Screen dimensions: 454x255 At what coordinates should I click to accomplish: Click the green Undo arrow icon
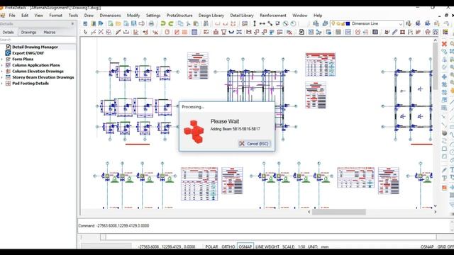(x=163, y=23)
